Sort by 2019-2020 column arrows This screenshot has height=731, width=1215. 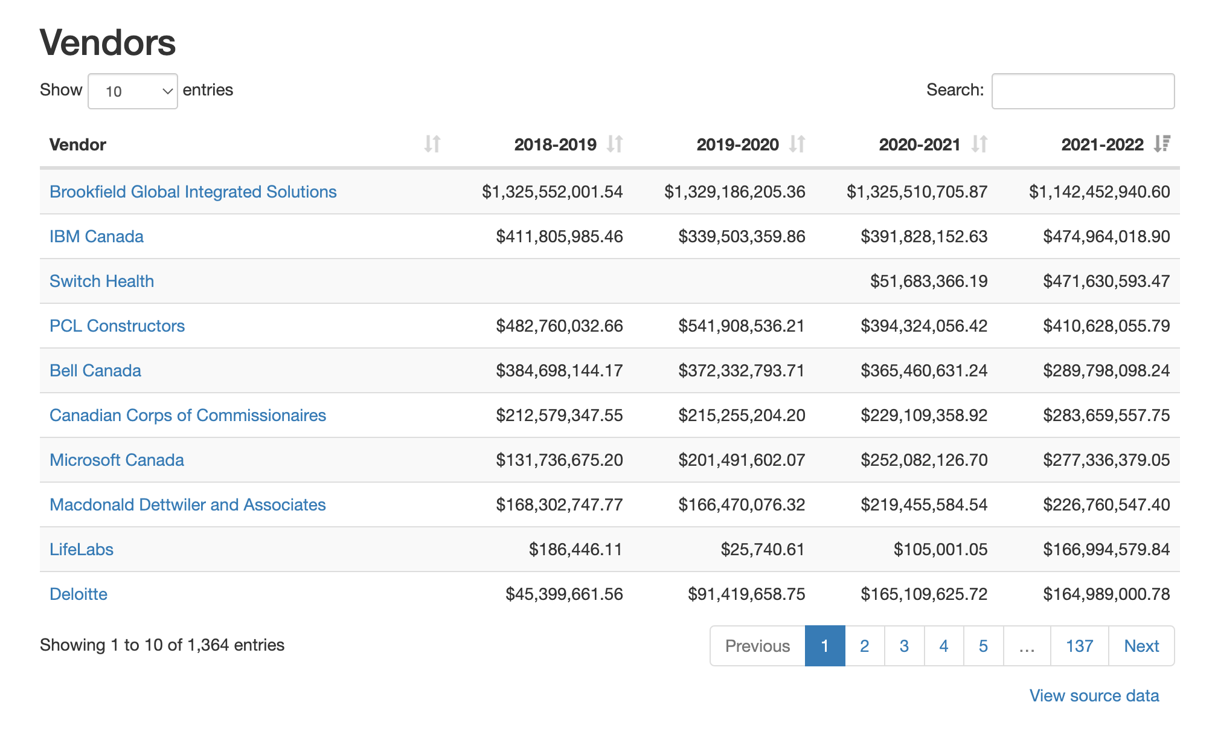click(797, 144)
